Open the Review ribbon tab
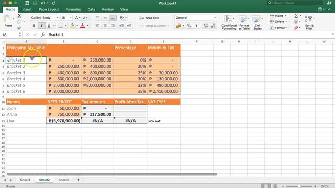 [108, 9]
